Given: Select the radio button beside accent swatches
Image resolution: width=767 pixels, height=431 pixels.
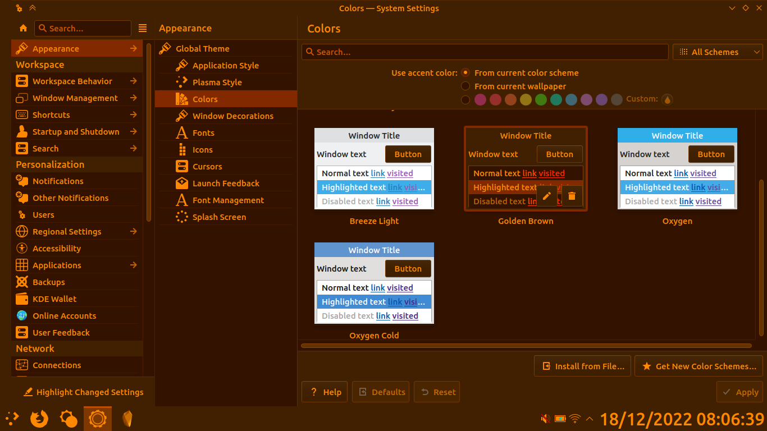Looking at the screenshot, I should point(465,100).
